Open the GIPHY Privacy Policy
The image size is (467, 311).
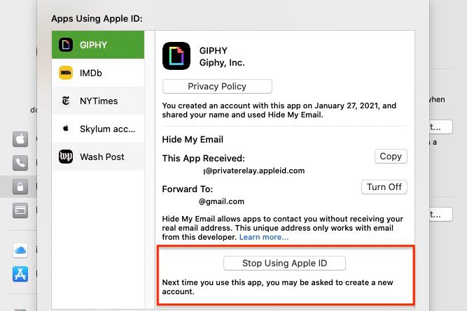tap(217, 86)
